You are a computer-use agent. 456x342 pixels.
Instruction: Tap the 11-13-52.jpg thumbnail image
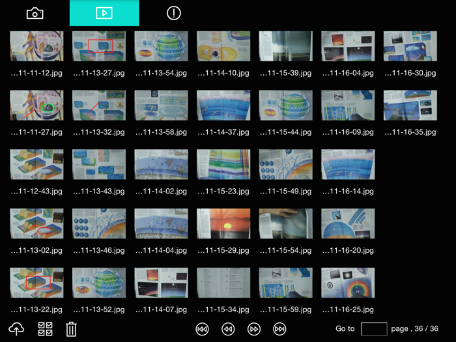(x=99, y=283)
